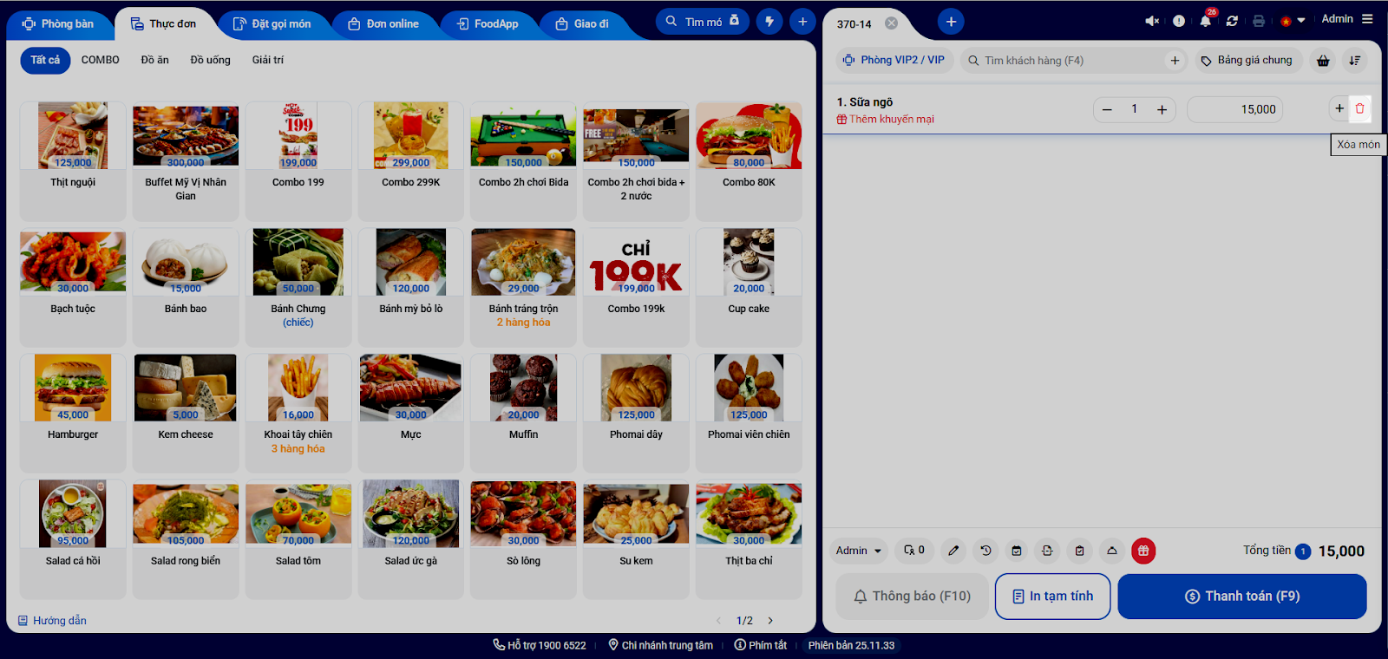Select the Bánh bao menu item
1388x659 pixels.
pyautogui.click(x=186, y=286)
